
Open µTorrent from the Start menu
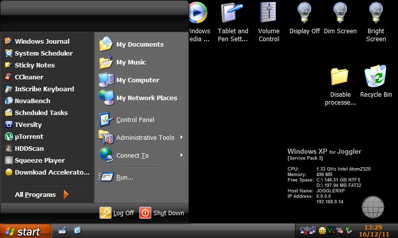click(47, 136)
